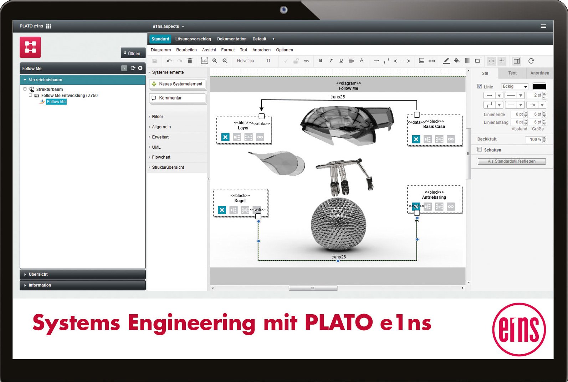Toggle the format panel visibility
The height and width of the screenshot is (382, 568).
(x=517, y=61)
